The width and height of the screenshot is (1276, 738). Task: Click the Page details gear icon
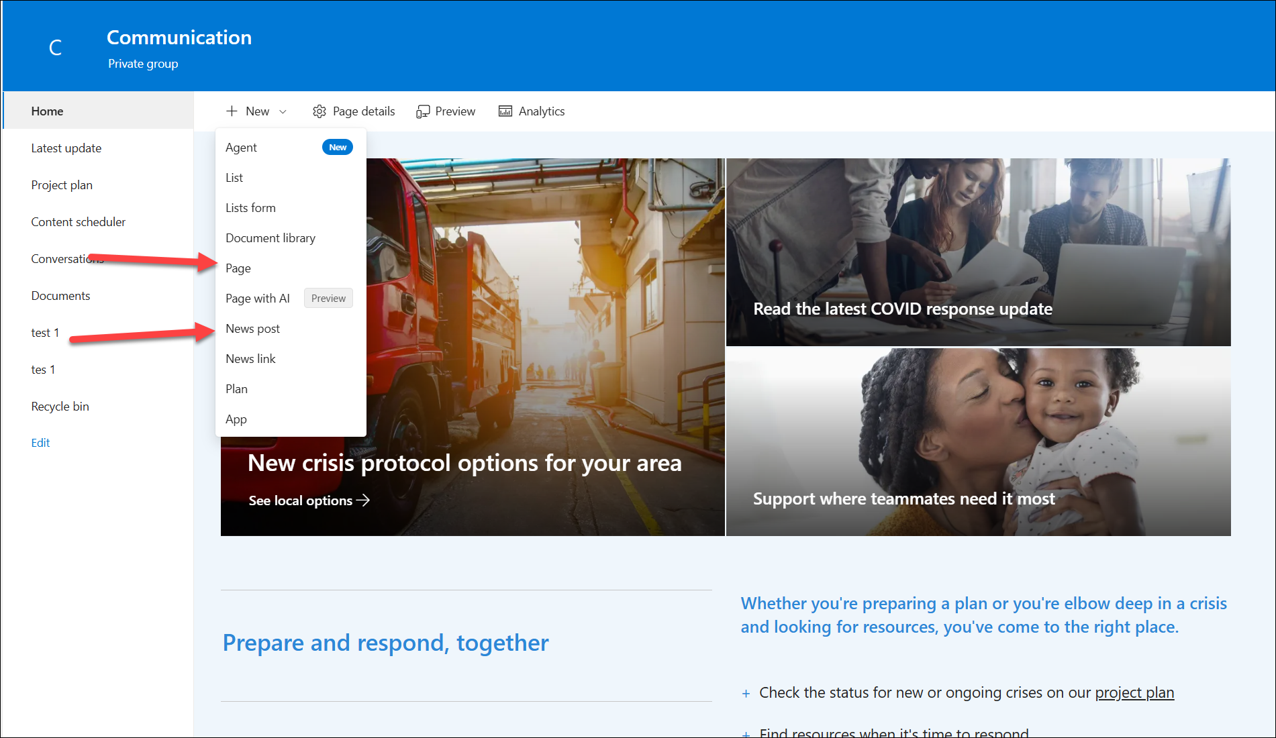click(320, 111)
